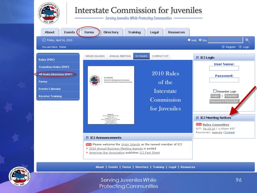This screenshot has height=193, width=257.
Task: Open the Forms navigation tab
Action: pos(89,32)
